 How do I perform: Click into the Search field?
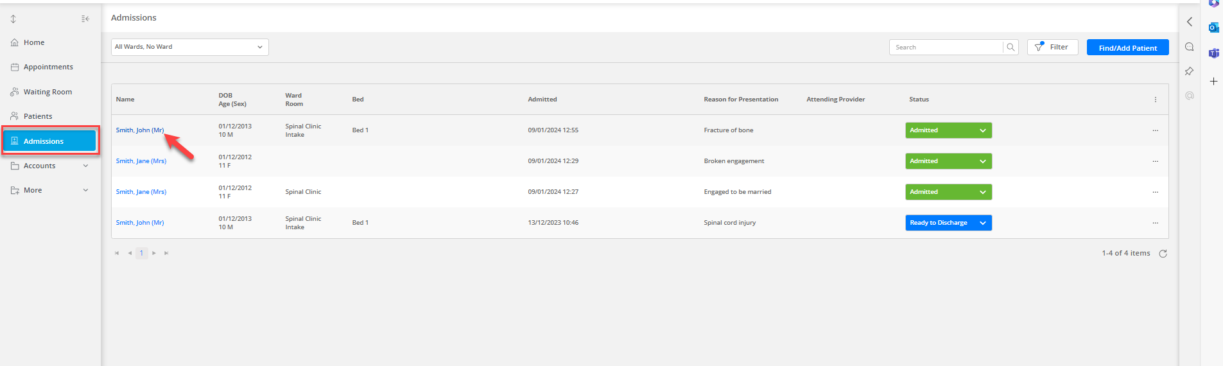946,47
